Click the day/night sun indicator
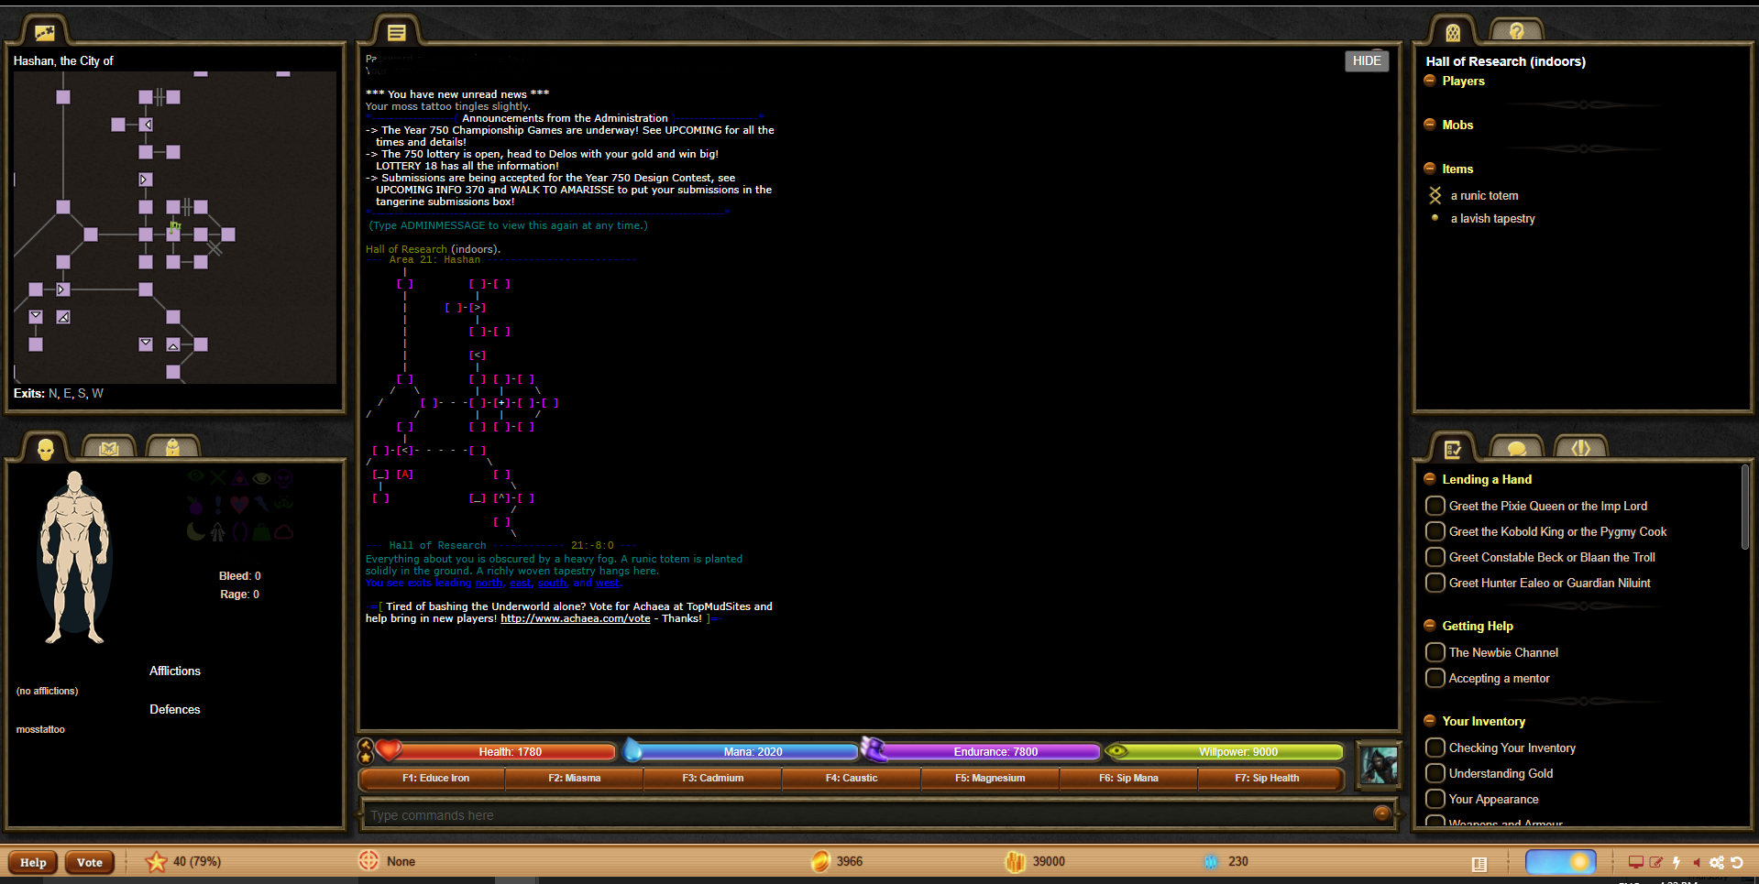Screen dimensions: 1759x884 [1560, 862]
